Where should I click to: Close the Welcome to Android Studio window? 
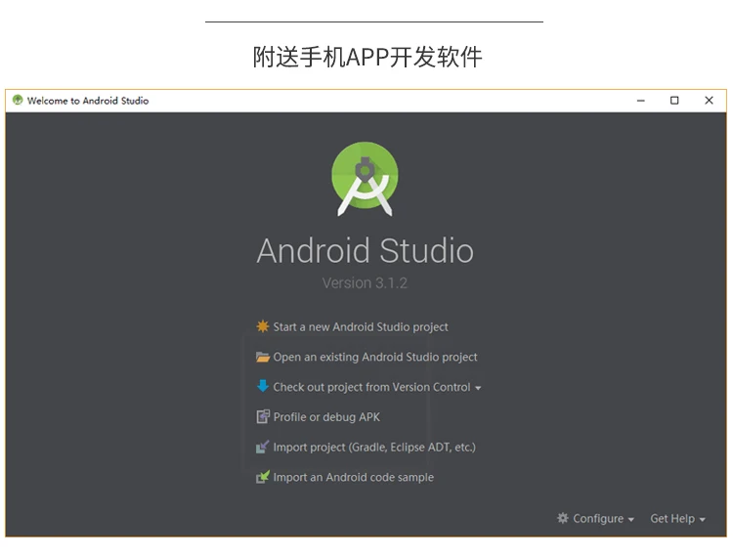pos(709,100)
